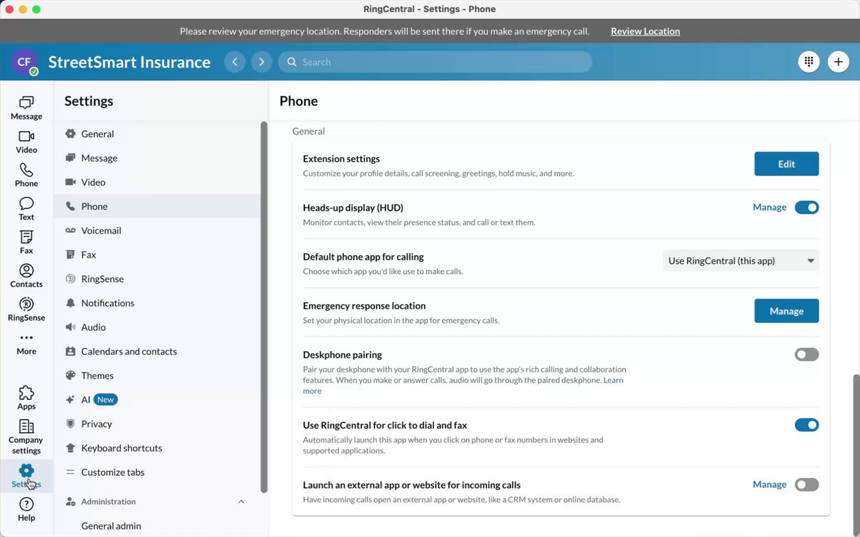Screen dimensions: 860x537
Task: Enable the Deskphone pairing toggle
Action: [x=806, y=354]
